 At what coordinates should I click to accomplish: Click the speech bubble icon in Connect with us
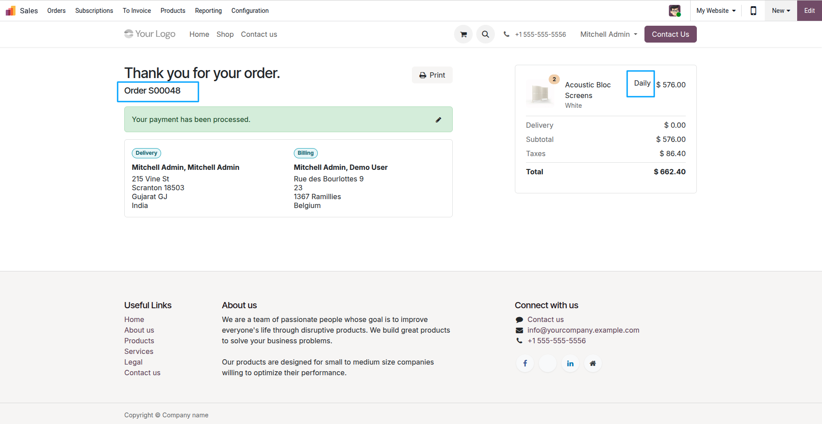tap(519, 320)
